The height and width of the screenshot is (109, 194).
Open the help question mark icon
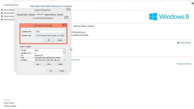pyautogui.click(x=193, y=3)
